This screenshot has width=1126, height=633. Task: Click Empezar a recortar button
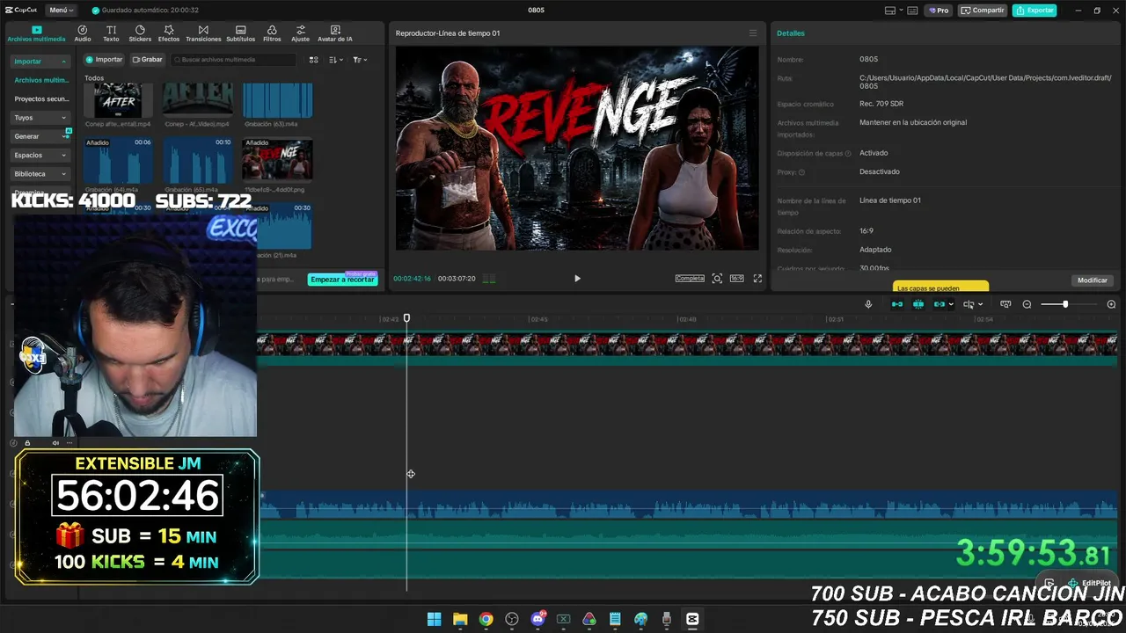342,280
